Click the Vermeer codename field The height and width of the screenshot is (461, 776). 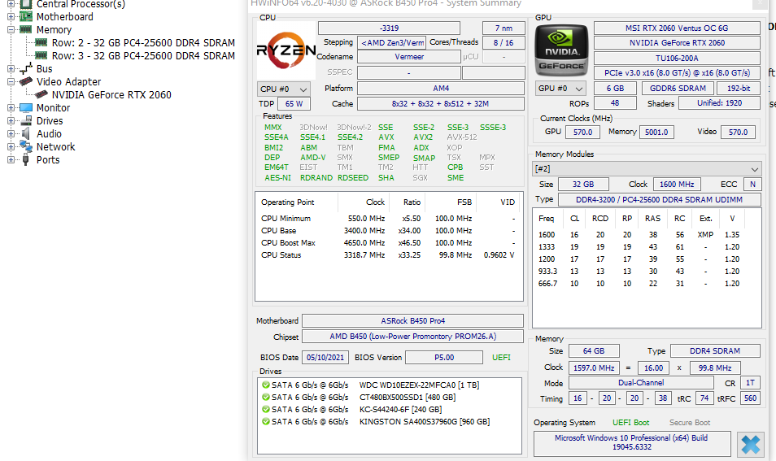pyautogui.click(x=409, y=57)
